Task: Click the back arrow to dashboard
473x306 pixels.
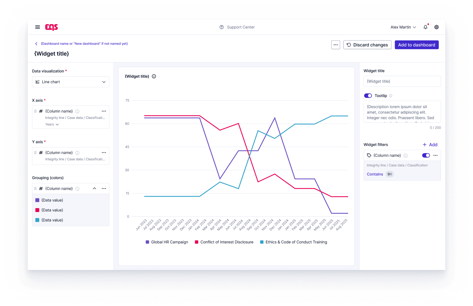Action: 36,44
